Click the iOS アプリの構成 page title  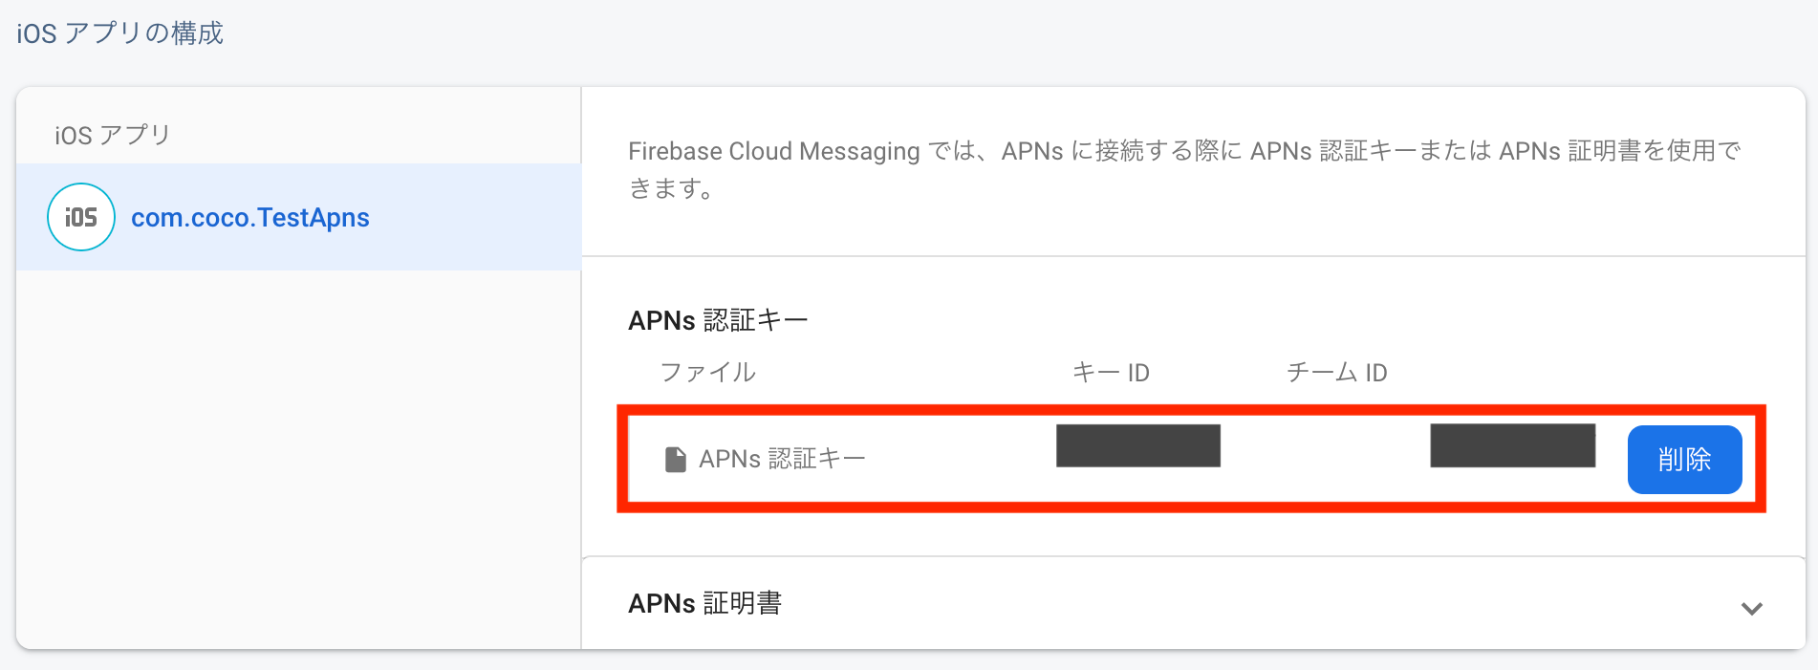[119, 33]
